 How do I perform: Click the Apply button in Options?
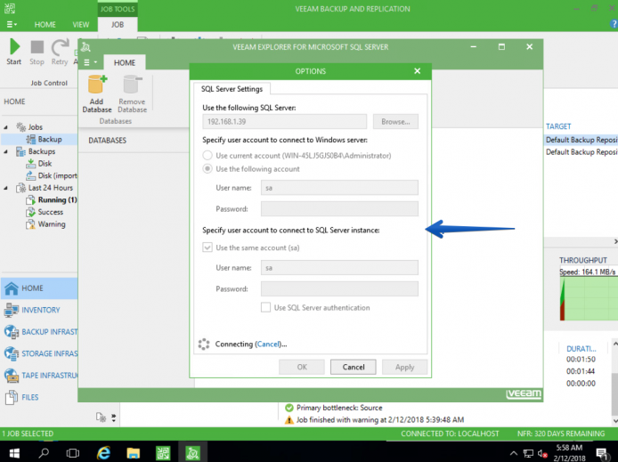[x=405, y=367]
